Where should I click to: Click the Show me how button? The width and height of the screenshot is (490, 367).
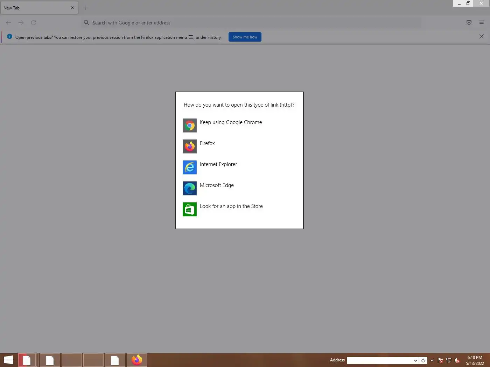(x=245, y=37)
